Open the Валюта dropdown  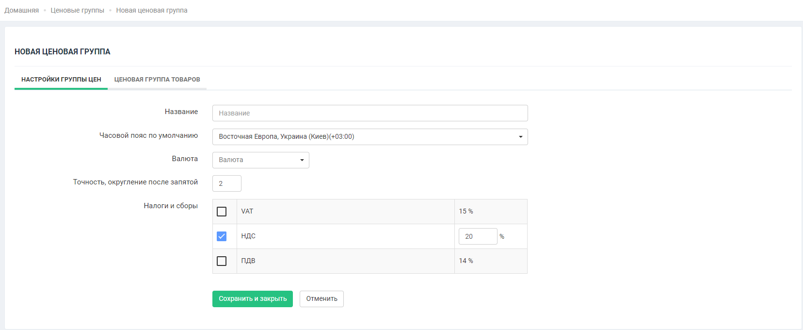260,160
